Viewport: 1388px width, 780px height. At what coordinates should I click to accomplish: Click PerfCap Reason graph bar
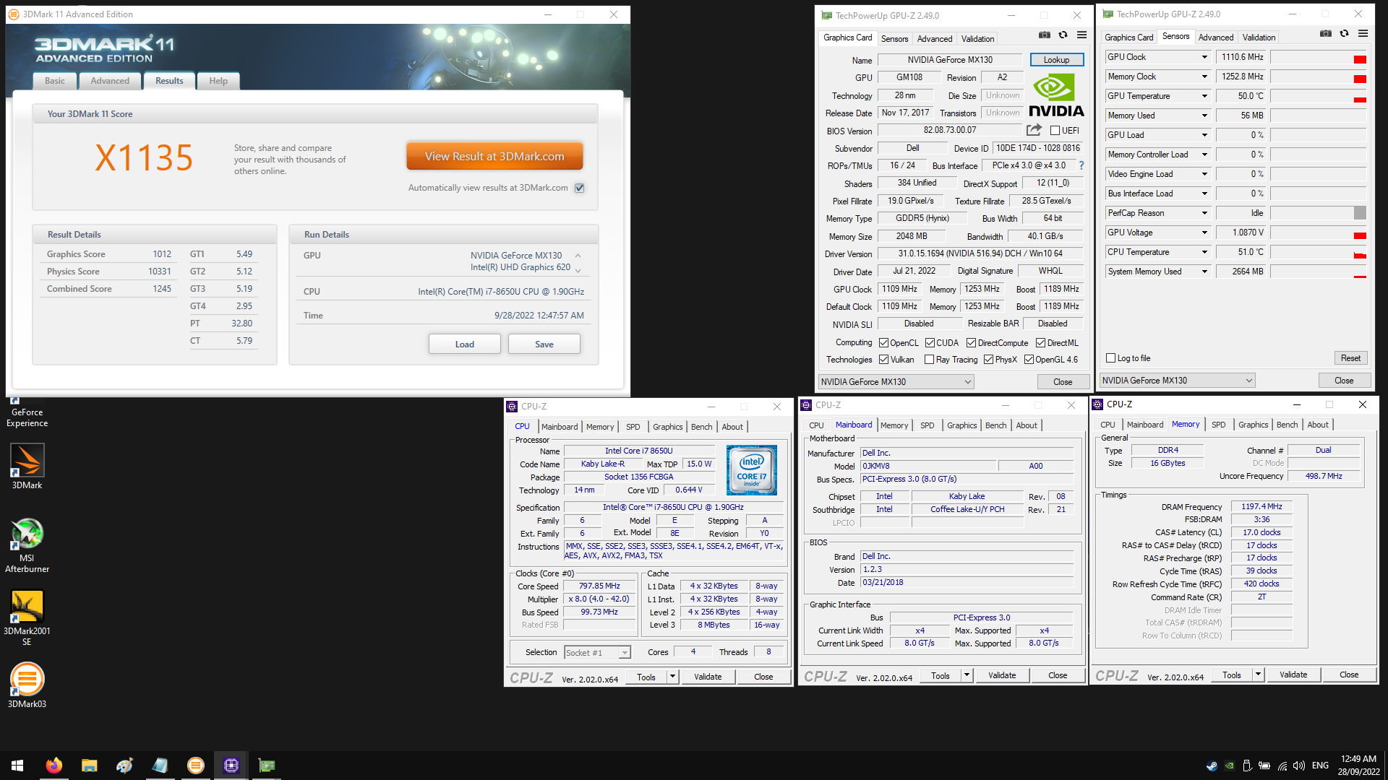(x=1318, y=213)
